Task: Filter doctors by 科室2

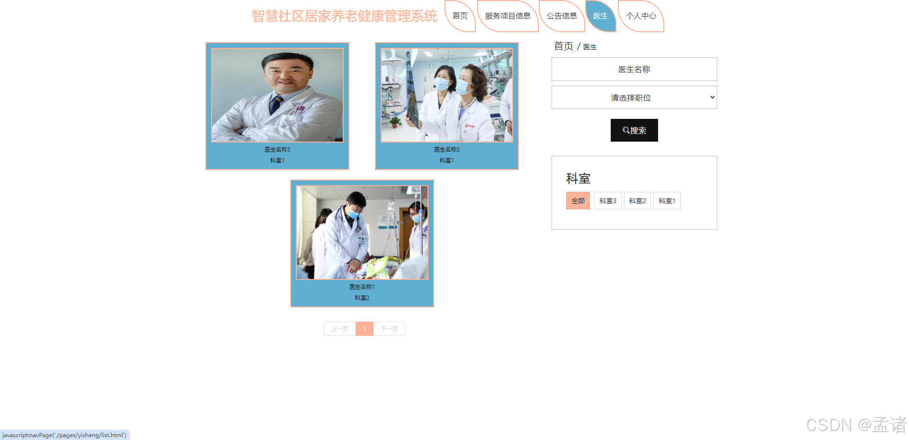Action: (x=637, y=200)
